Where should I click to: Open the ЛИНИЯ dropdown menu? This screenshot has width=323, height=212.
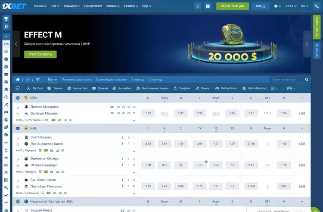coord(40,6)
